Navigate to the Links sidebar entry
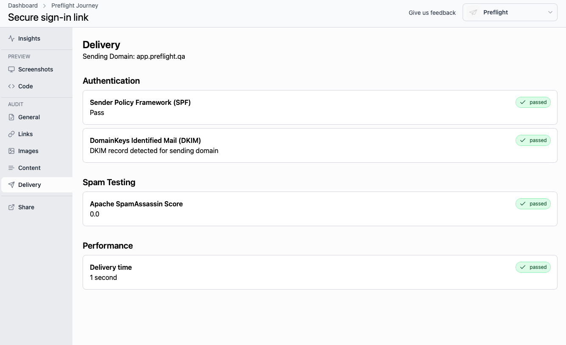This screenshot has width=566, height=345. click(26, 134)
